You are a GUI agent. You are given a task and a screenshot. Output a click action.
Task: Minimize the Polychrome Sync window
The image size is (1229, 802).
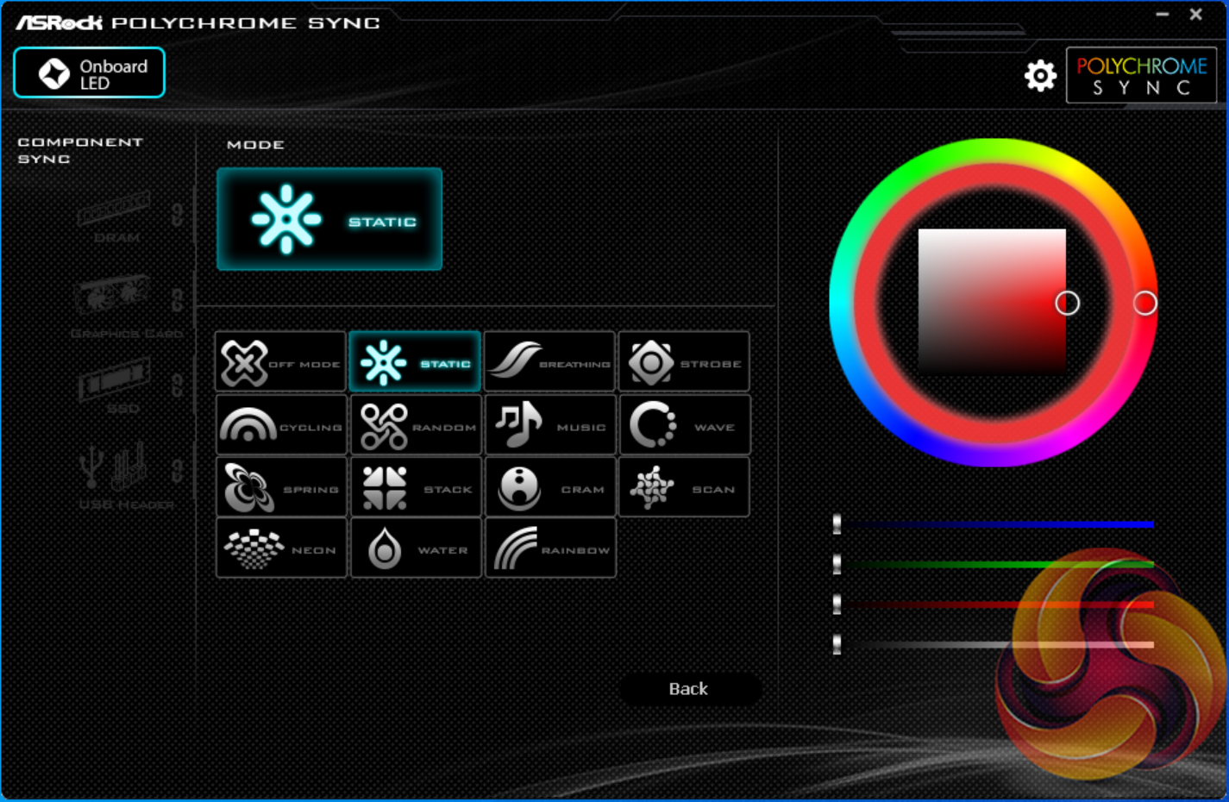pyautogui.click(x=1163, y=15)
